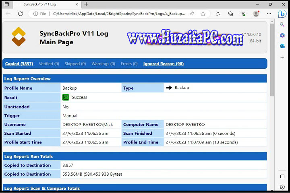
Task: Click the Scan Started label
Action: (x=18, y=133)
